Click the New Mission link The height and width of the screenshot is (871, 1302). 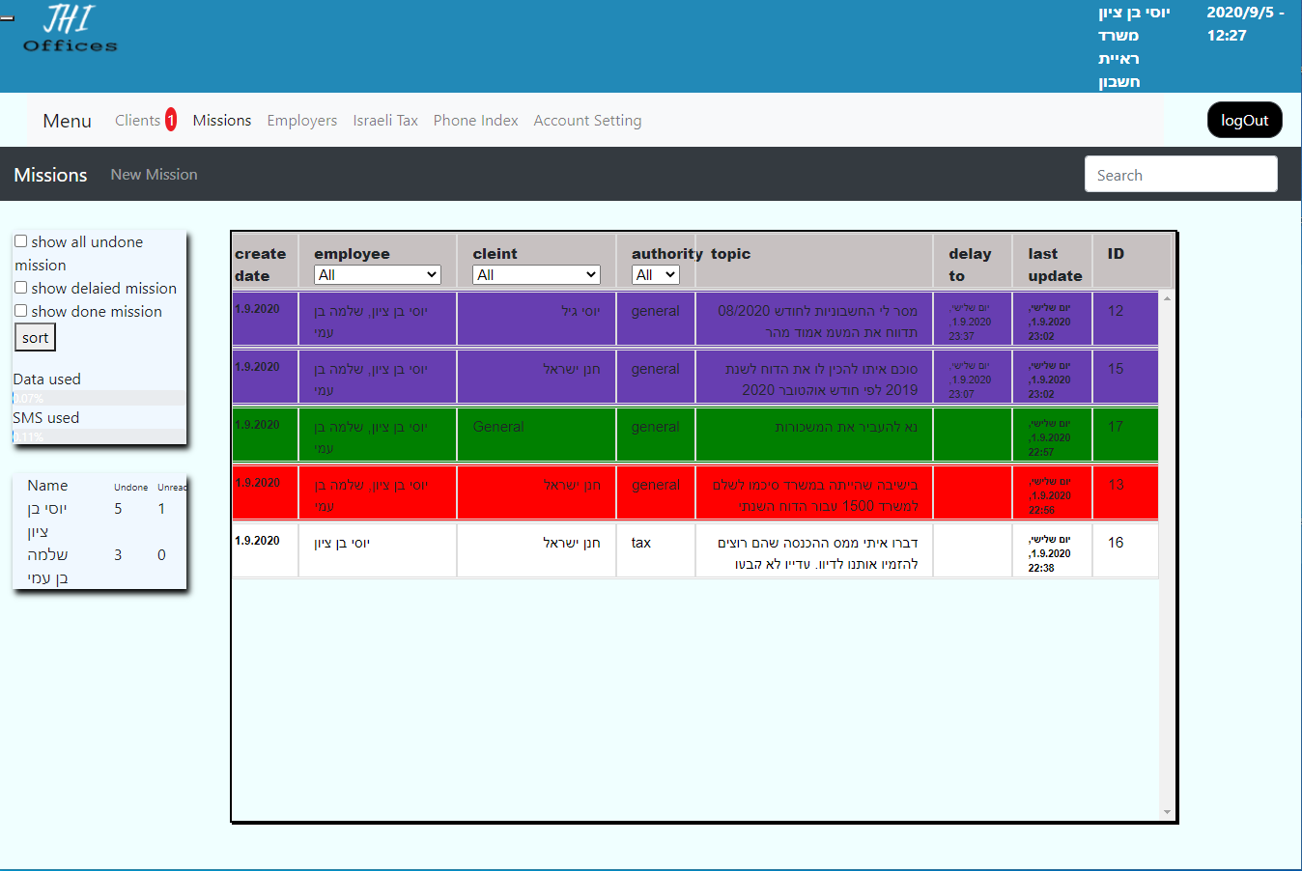tap(154, 175)
